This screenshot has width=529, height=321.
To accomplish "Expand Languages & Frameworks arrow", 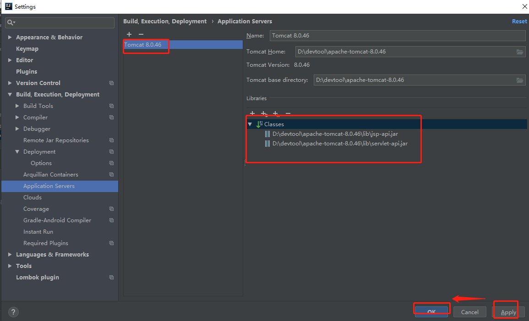I will pyautogui.click(x=10, y=255).
